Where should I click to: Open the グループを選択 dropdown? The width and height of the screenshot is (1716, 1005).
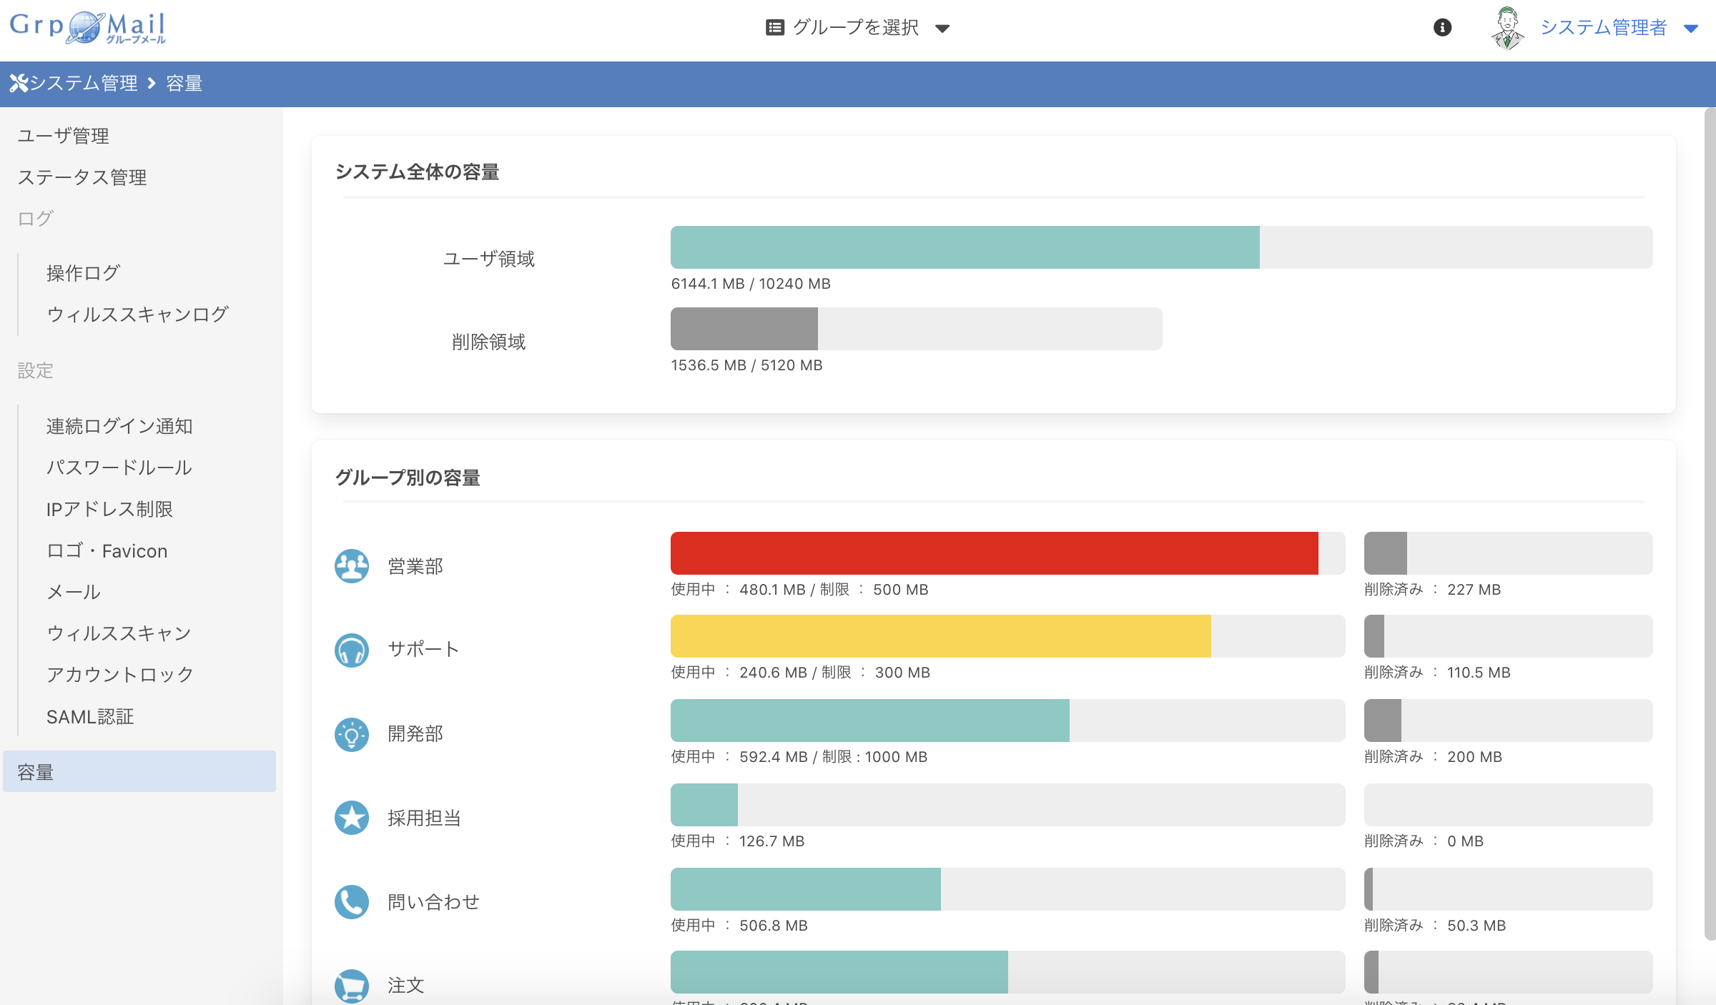[x=855, y=28]
